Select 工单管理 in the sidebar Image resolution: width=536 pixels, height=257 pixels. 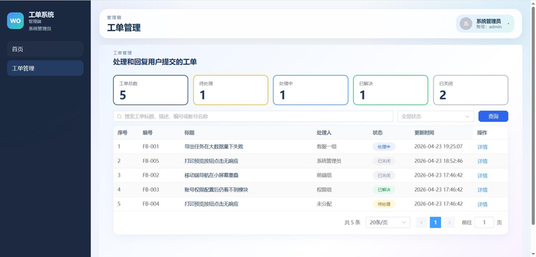(45, 68)
